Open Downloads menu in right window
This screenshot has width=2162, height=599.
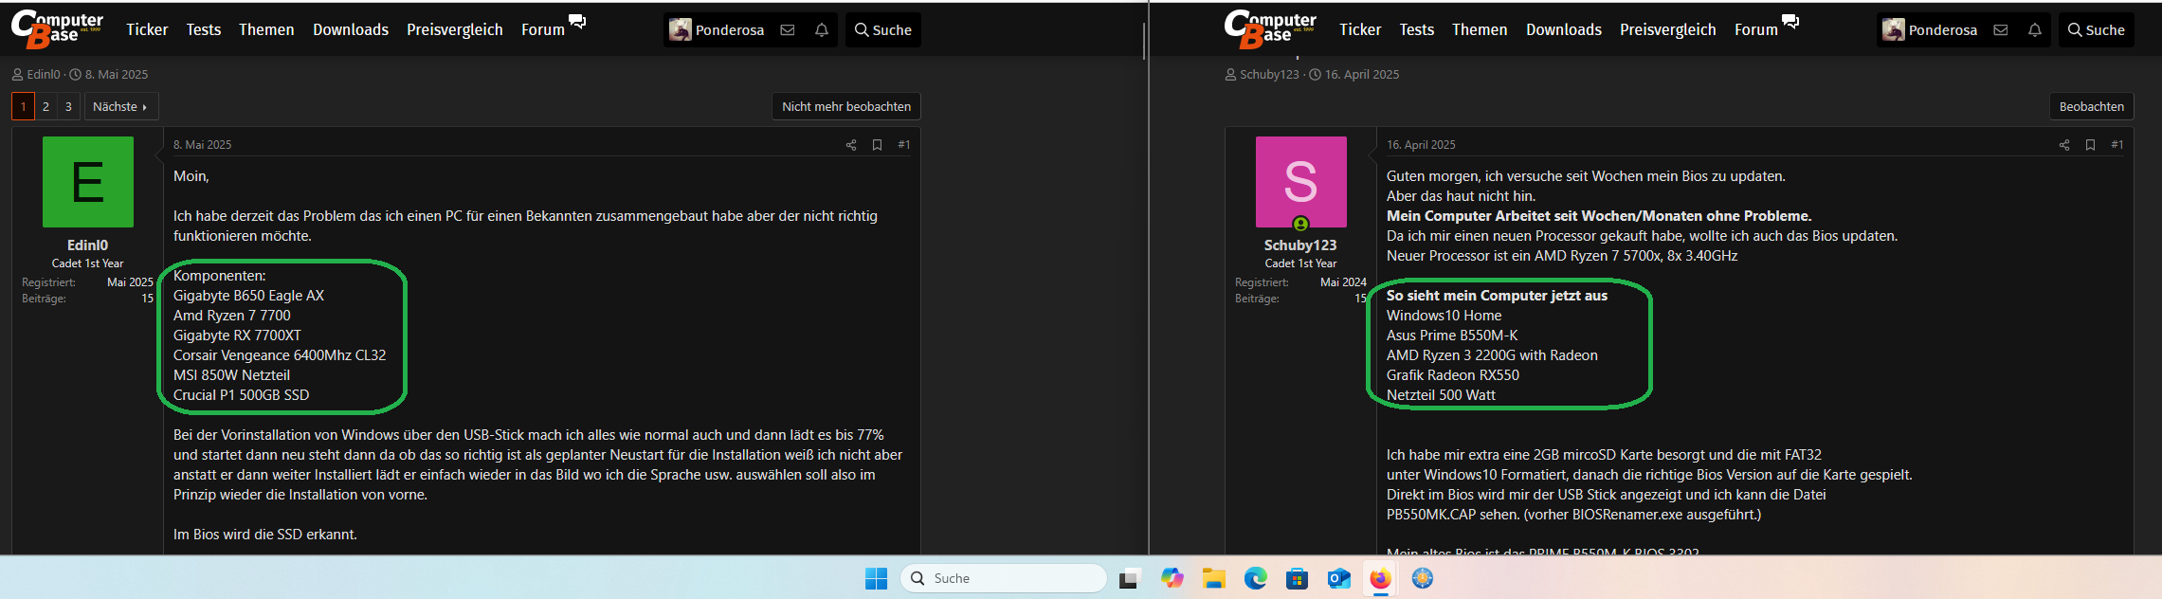click(x=1564, y=30)
